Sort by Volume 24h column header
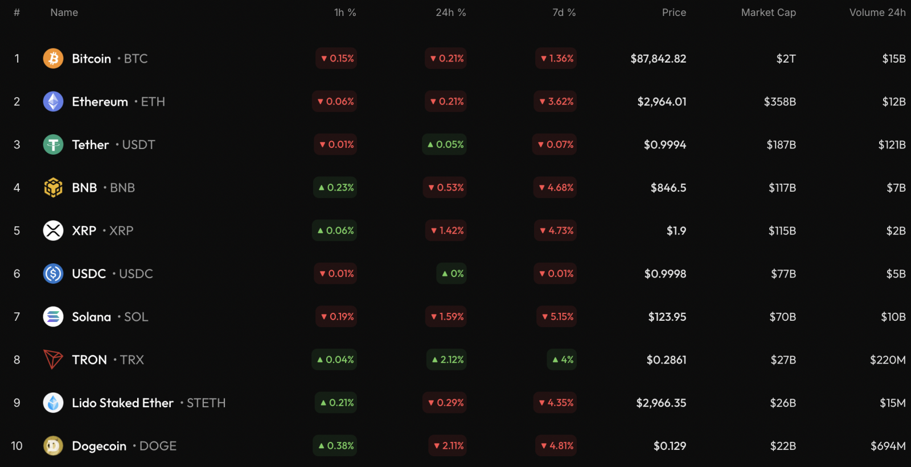Image resolution: width=911 pixels, height=467 pixels. pos(877,13)
